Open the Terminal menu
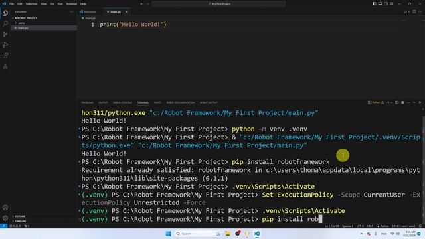Viewport: 425px width, 239px height. 72,4
